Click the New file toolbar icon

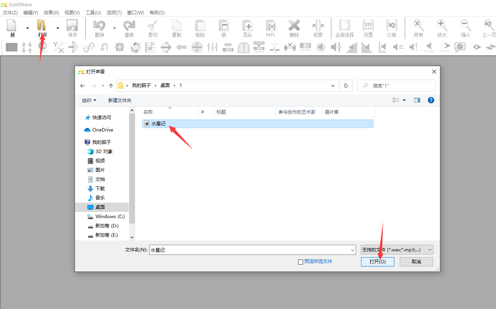point(12,26)
